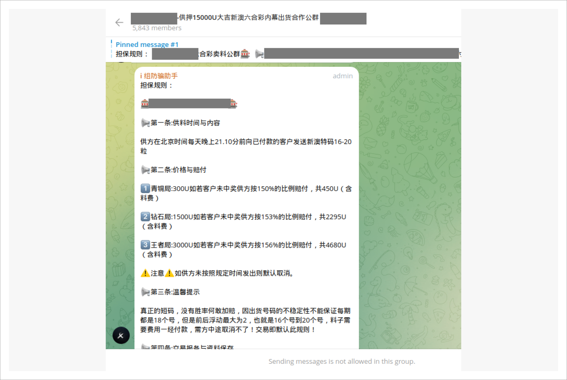Click slot machine emoji in pinned bar

245,54
